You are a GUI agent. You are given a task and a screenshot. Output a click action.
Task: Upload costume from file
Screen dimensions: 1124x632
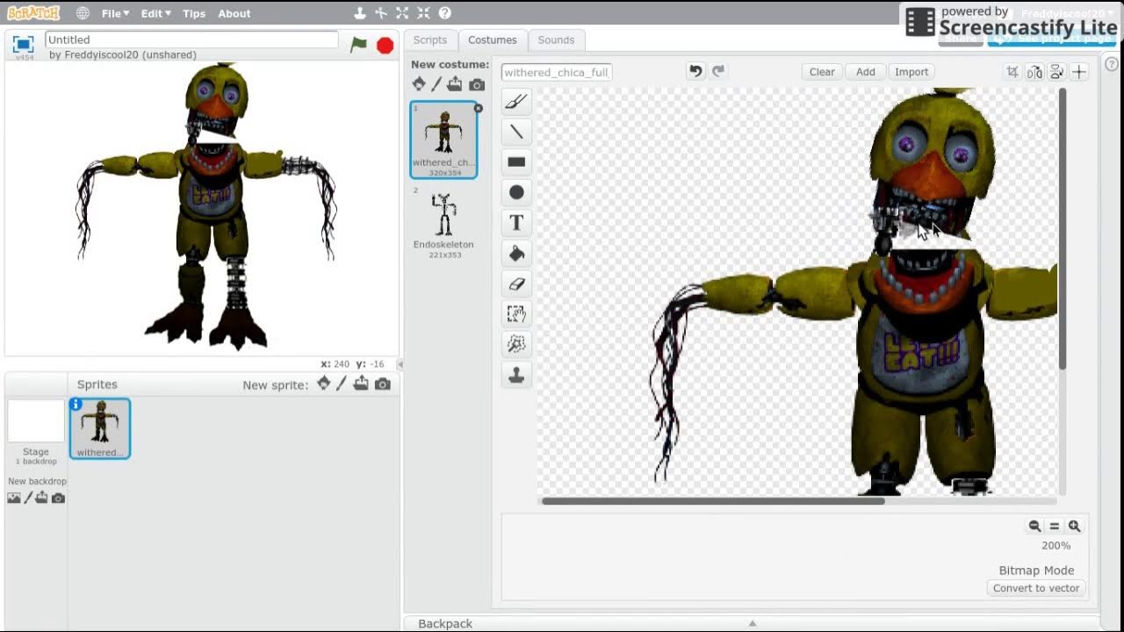click(455, 84)
